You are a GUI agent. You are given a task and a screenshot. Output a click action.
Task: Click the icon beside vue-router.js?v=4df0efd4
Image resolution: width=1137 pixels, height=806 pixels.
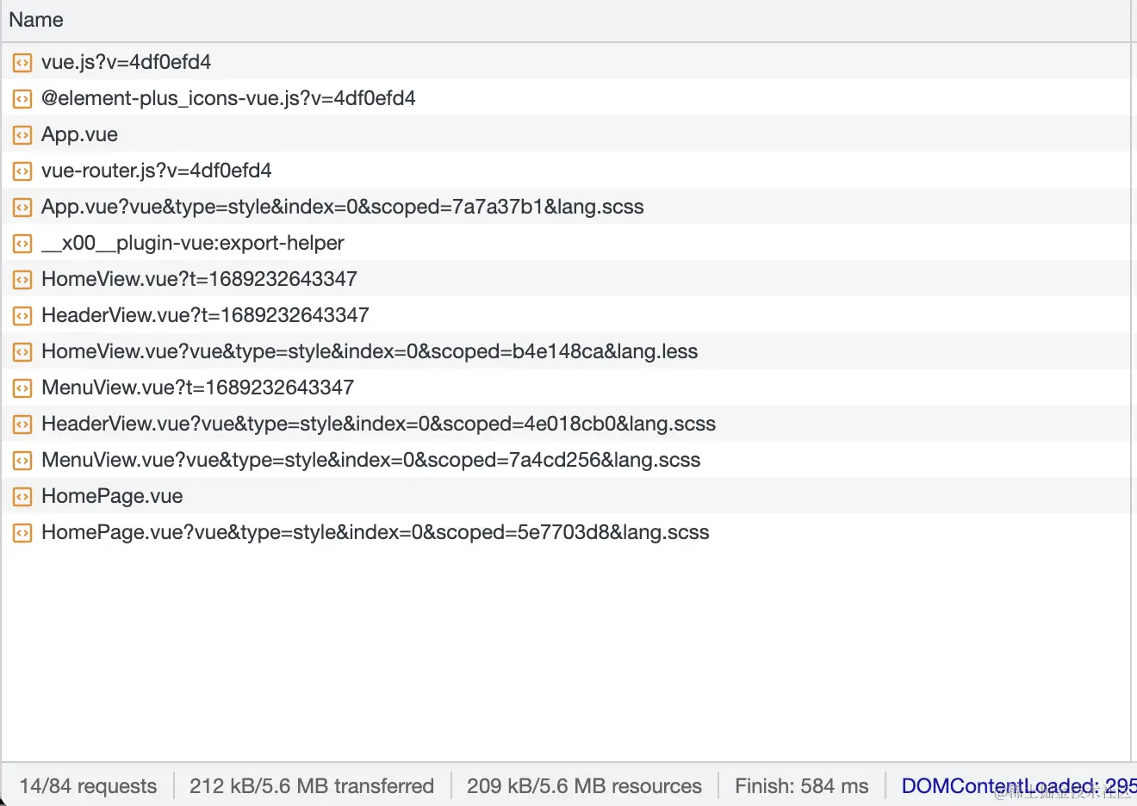click(x=22, y=170)
